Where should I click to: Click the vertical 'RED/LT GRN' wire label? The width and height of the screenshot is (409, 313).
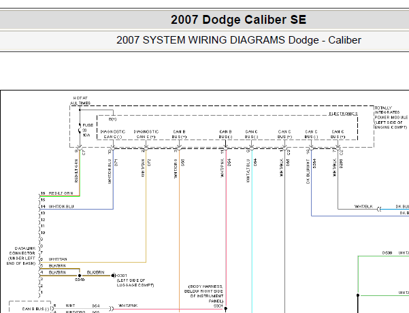pos(76,171)
